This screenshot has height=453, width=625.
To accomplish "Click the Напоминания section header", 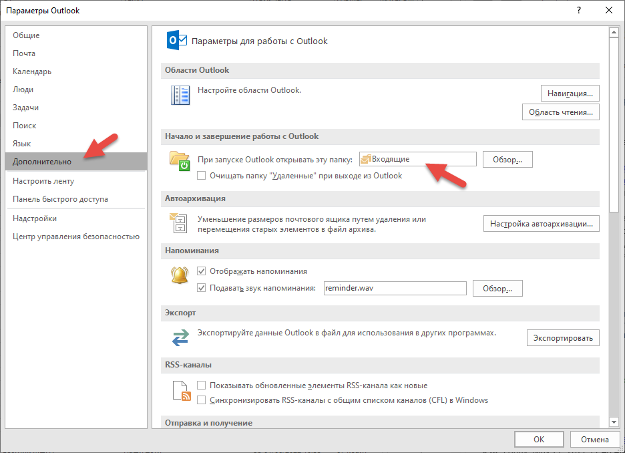I will [380, 251].
